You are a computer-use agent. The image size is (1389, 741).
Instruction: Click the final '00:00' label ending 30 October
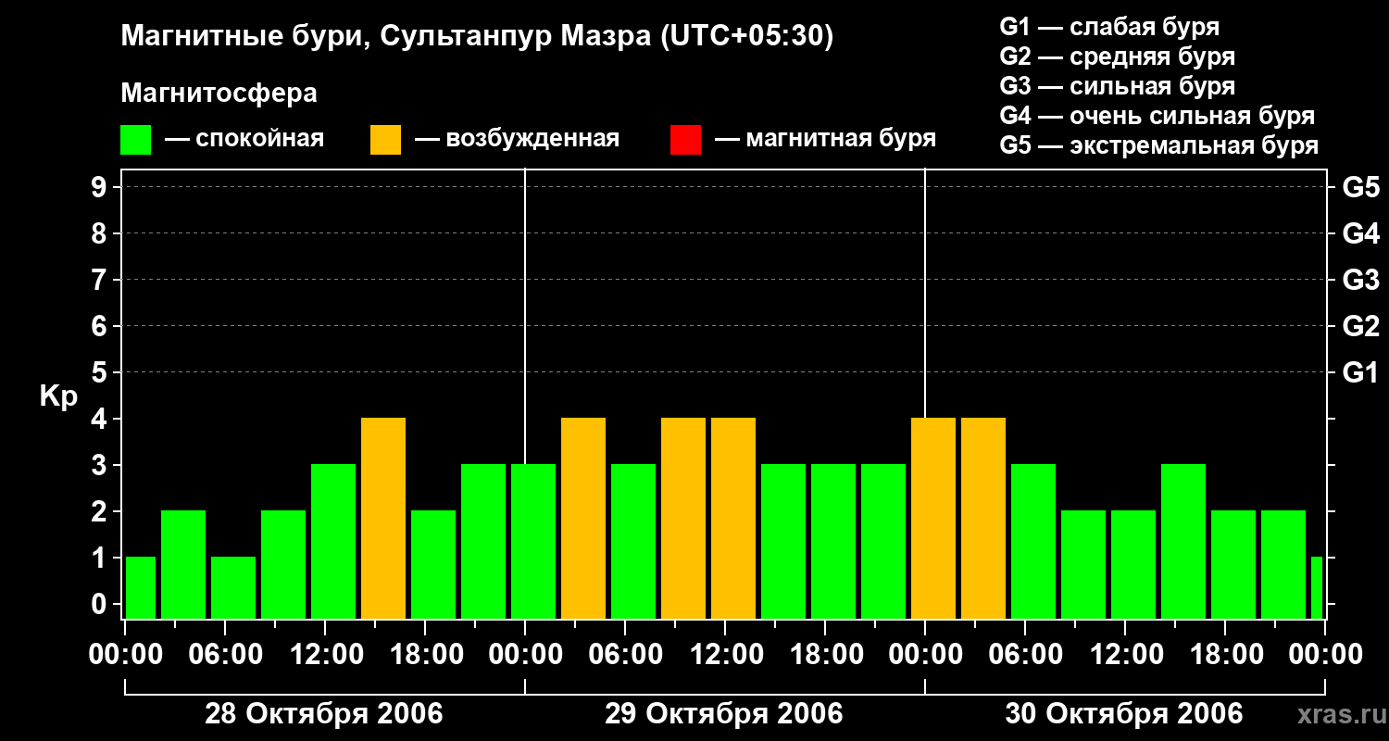tap(1325, 655)
